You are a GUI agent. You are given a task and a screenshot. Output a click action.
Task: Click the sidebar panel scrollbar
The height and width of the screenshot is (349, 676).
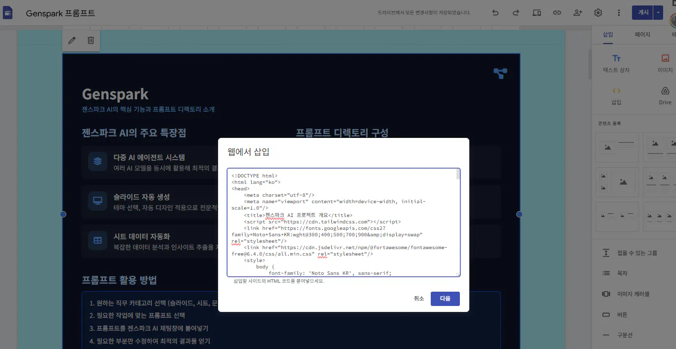(x=589, y=64)
